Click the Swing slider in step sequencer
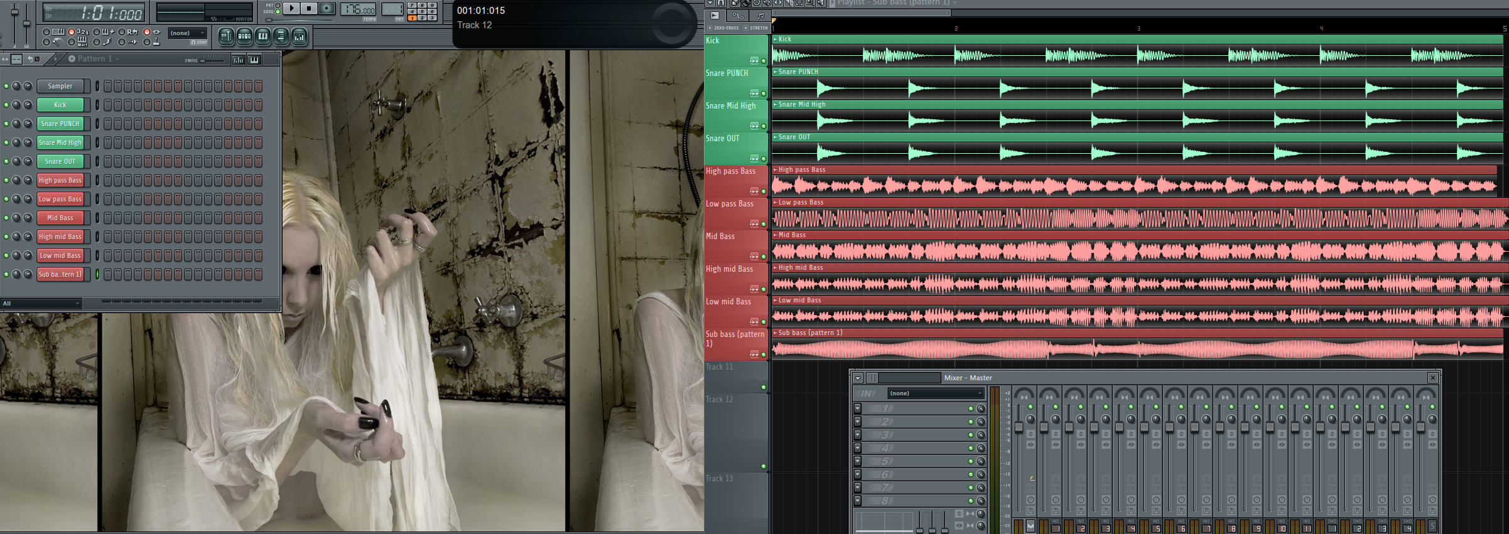Image resolution: width=1509 pixels, height=534 pixels. click(x=212, y=60)
